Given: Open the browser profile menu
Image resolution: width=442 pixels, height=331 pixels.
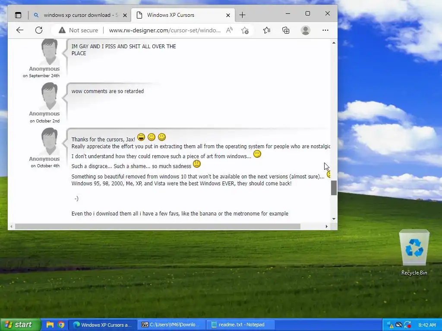Looking at the screenshot, I should tap(306, 30).
